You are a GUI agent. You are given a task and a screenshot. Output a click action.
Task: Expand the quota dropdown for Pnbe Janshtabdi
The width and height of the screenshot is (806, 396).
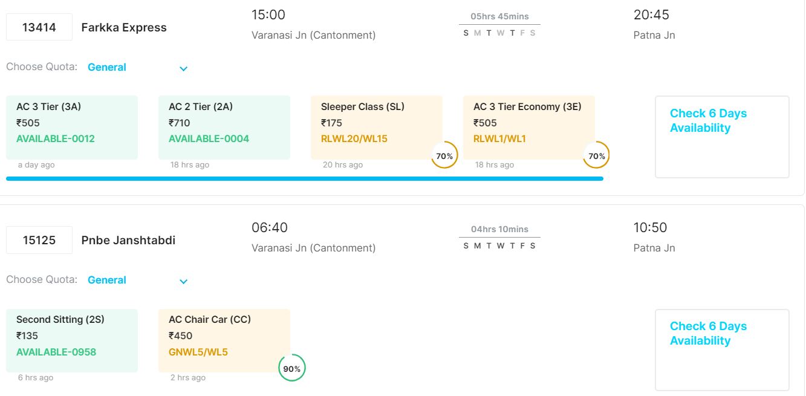pos(184,281)
